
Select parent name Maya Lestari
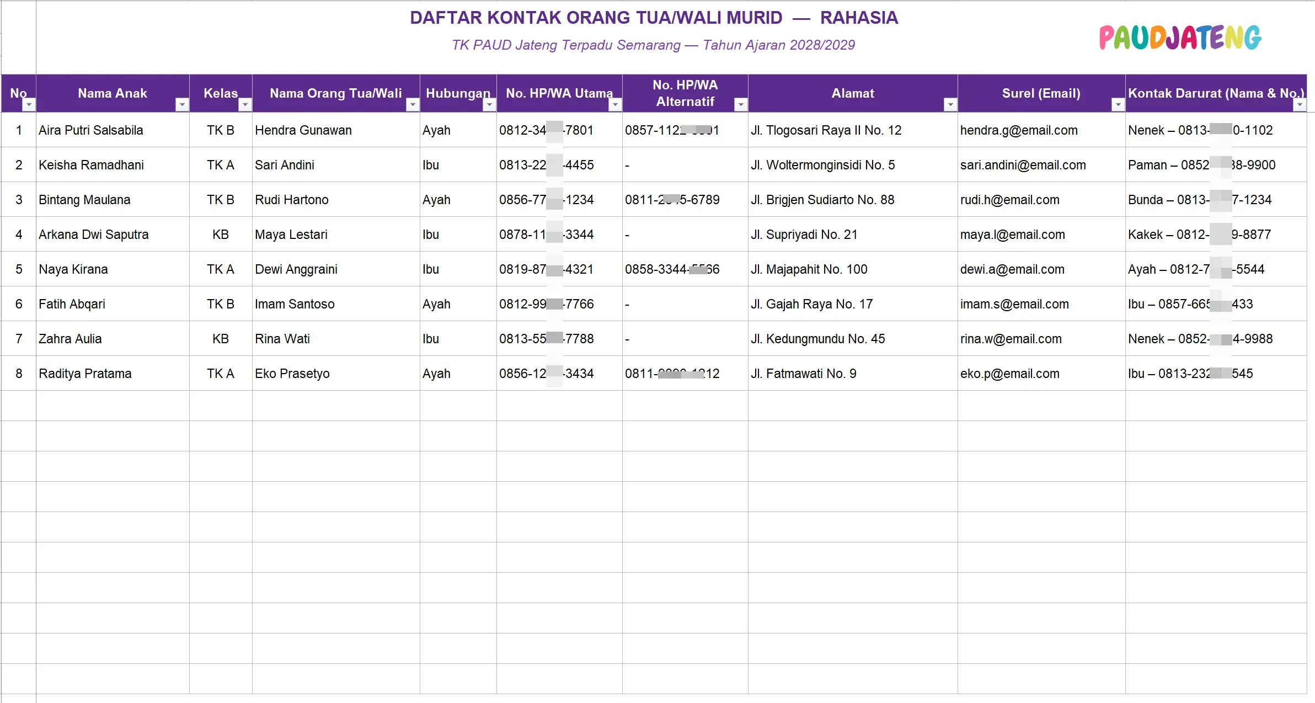tap(336, 235)
